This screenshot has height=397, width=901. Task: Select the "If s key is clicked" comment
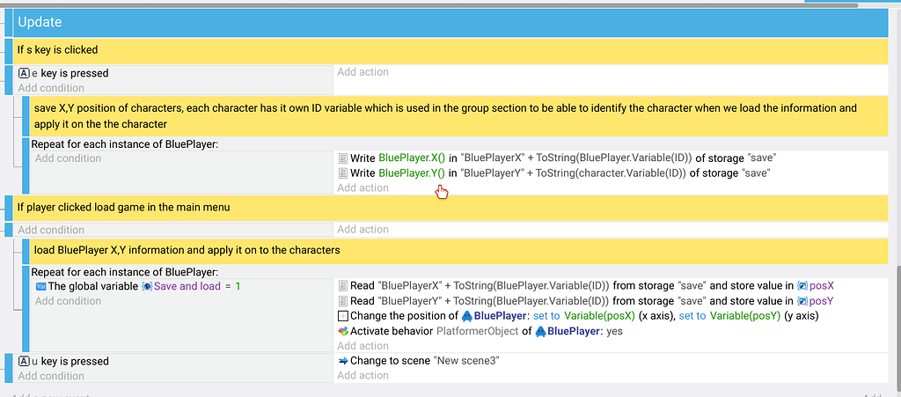point(451,50)
